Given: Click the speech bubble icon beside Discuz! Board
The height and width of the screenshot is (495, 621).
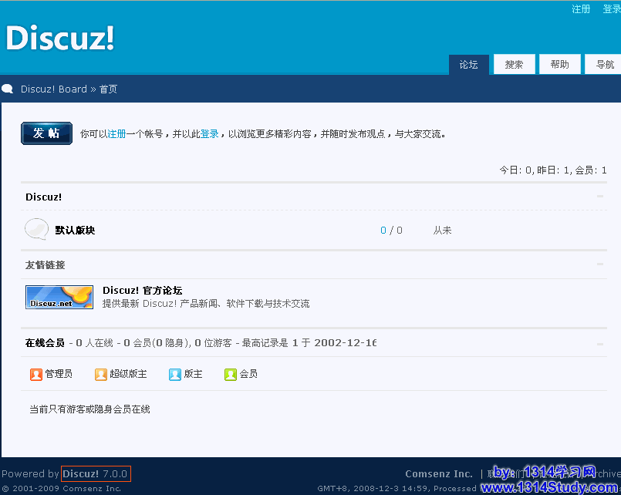Looking at the screenshot, I should pos(8,89).
